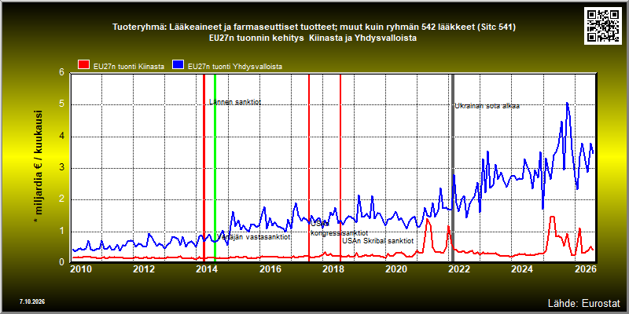Click x-axis year label 2012
Image resolution: width=629 pixels, height=314 pixels.
tap(145, 268)
